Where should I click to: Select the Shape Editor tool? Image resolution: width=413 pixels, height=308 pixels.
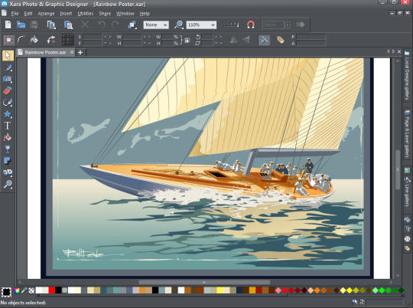pos(8,102)
